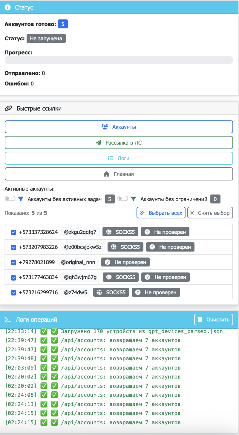
Task: Open the Рассылка в ЛС section
Action: [119, 143]
